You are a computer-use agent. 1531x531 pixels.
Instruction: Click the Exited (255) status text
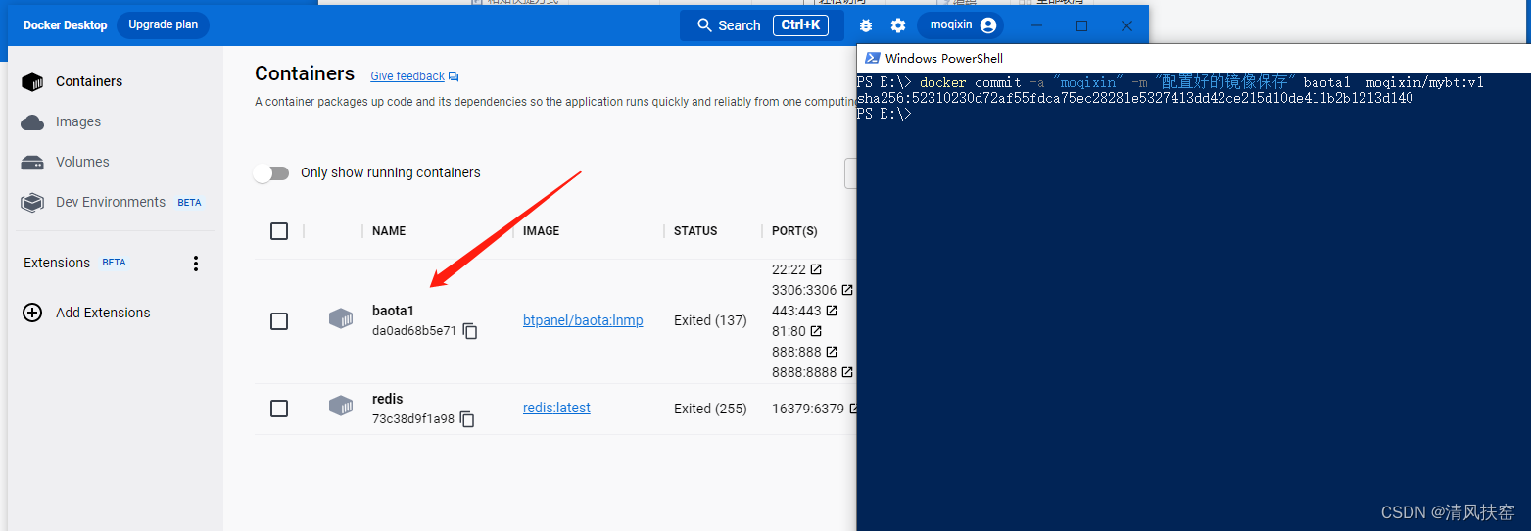click(710, 409)
